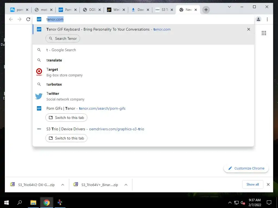Open the tab search chevron in title bar

pyautogui.click(x=229, y=7)
